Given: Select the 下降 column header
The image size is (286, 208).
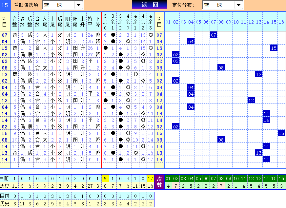Looking at the screenshot, I should tap(98, 22).
